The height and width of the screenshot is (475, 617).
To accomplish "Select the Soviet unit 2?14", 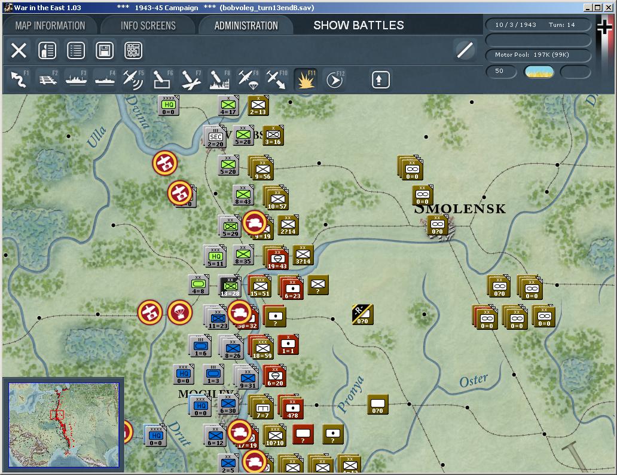I will coord(288,225).
